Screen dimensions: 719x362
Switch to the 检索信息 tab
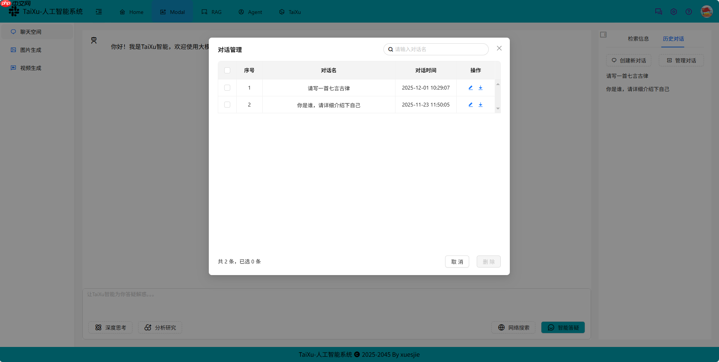[x=638, y=38]
